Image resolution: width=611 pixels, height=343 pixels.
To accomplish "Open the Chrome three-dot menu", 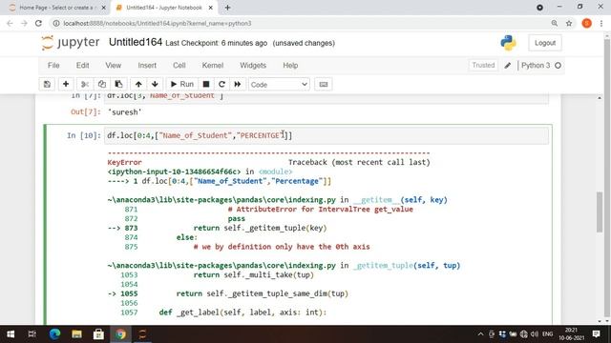I will click(x=601, y=23).
